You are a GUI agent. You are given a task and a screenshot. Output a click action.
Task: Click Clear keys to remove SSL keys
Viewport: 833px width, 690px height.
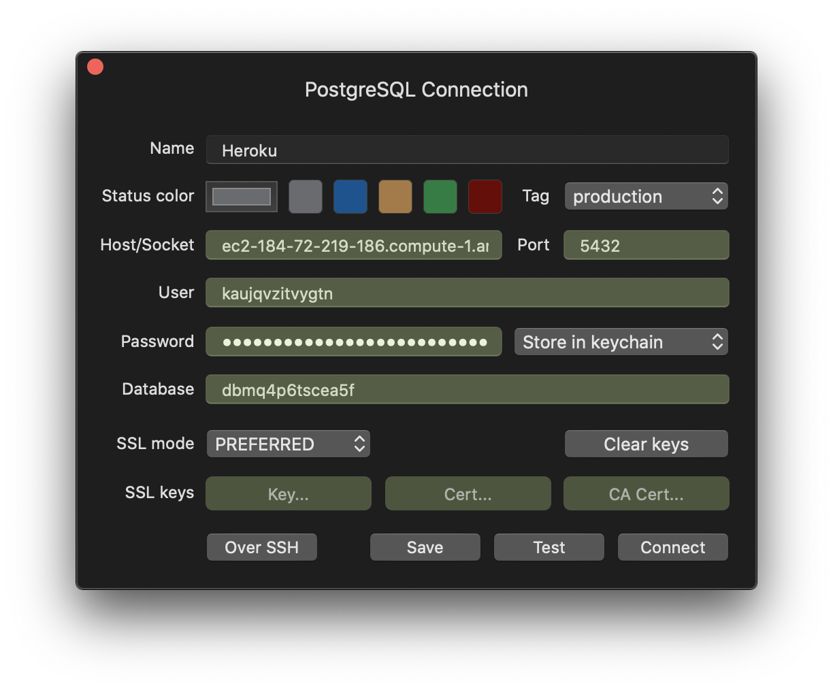point(645,444)
